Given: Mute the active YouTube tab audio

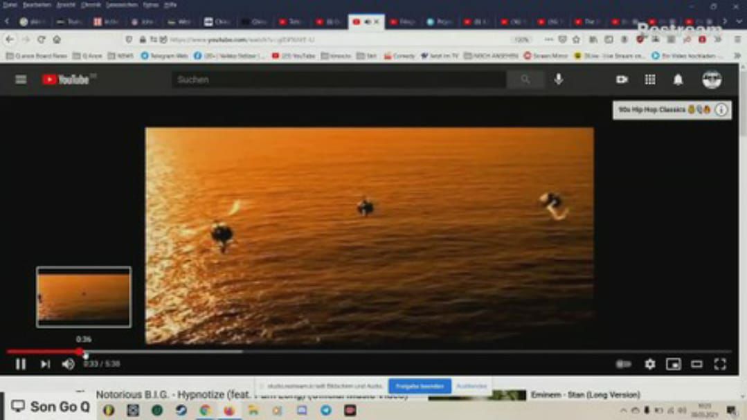Looking at the screenshot, I should tap(368, 22).
